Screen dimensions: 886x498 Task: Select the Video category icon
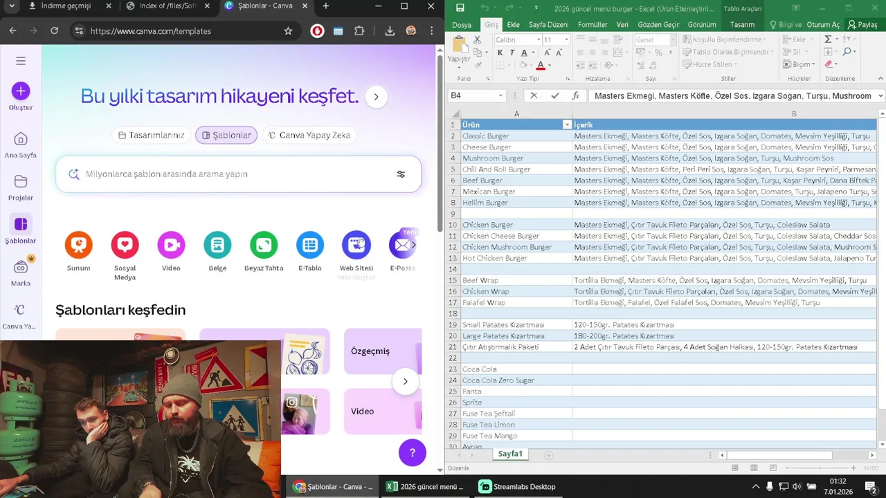[x=171, y=245]
